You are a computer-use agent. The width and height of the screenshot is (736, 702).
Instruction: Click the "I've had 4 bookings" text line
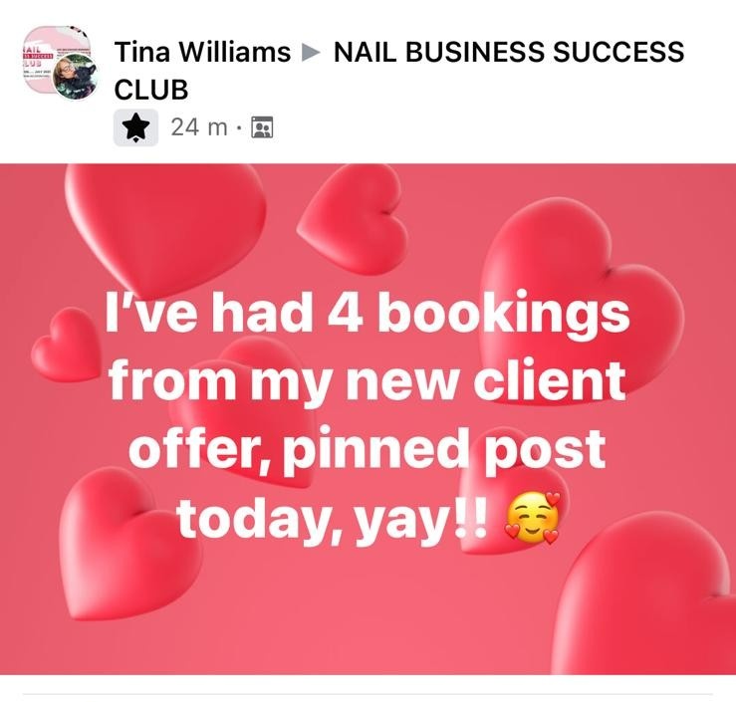[x=367, y=313]
